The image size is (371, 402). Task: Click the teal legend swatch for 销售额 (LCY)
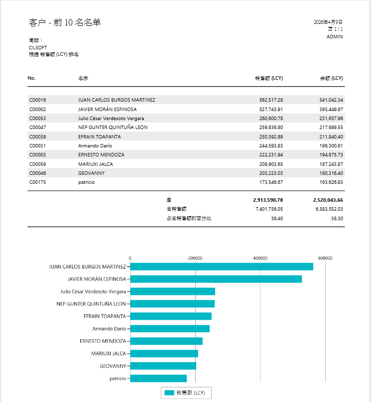click(x=169, y=393)
